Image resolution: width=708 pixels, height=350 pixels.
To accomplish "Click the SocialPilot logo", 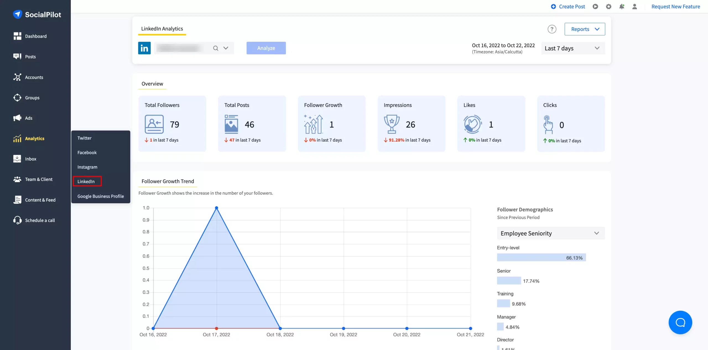I will [37, 14].
